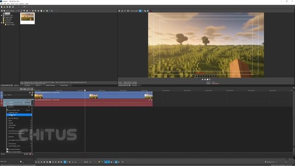Open the Edit menu
Viewport: 295px width, 166px height.
pos(5,4)
